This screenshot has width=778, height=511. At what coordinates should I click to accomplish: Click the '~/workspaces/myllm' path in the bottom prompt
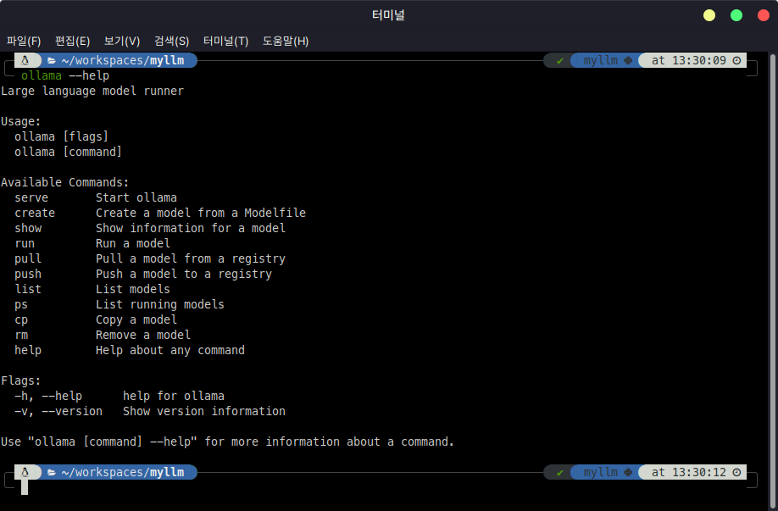pos(123,472)
